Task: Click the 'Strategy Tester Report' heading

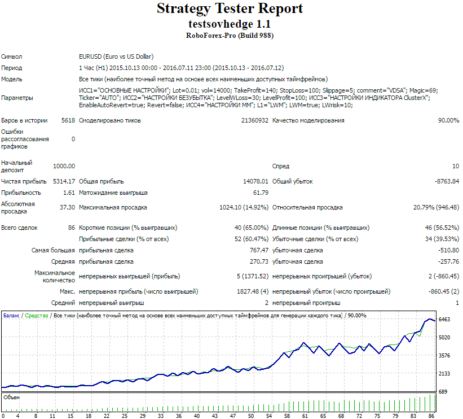Action: coord(230,8)
